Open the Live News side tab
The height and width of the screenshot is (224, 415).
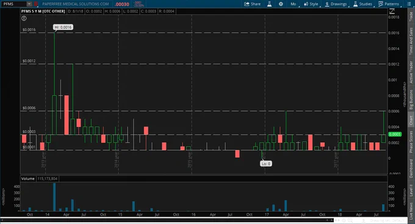411,211
